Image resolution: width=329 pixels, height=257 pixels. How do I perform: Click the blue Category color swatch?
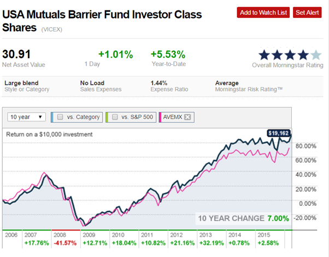pos(52,117)
